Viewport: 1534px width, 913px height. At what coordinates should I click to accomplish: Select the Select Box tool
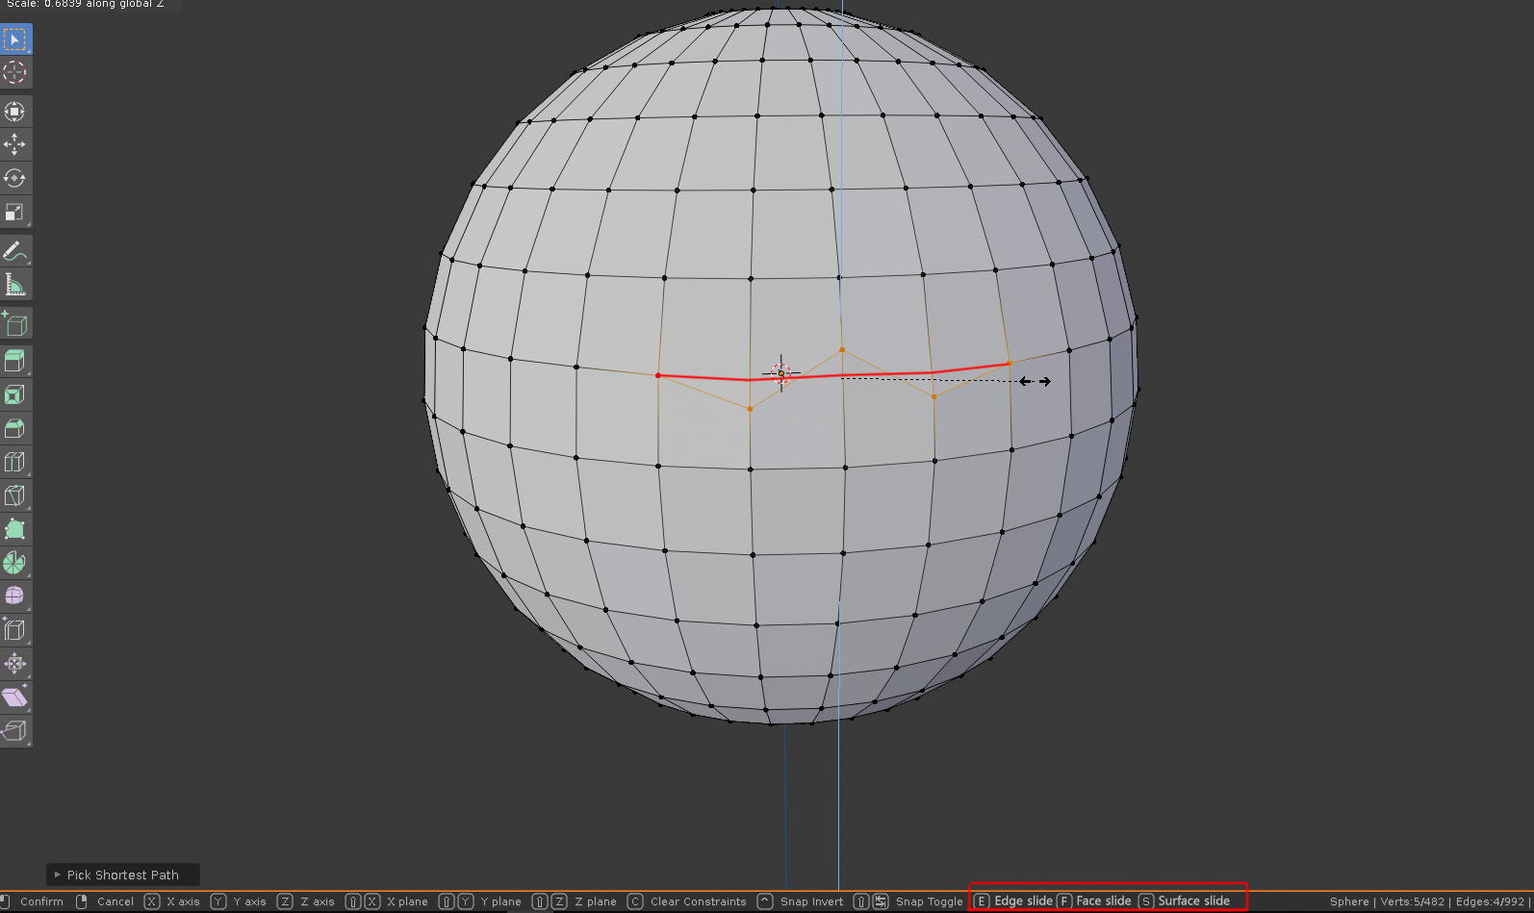coord(15,39)
